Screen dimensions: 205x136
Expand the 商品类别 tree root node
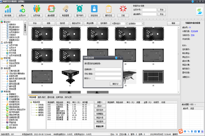(x=31, y=102)
